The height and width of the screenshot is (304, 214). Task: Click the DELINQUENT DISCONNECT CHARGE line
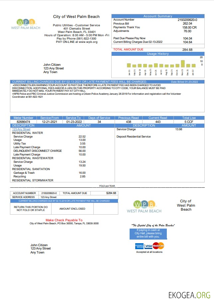click(38, 151)
